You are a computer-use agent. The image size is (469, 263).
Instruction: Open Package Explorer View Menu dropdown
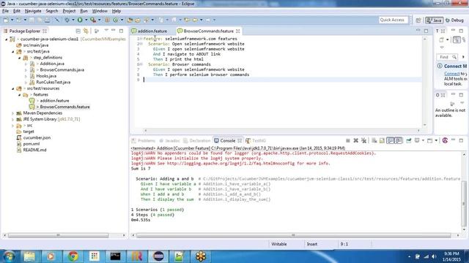coord(106,31)
